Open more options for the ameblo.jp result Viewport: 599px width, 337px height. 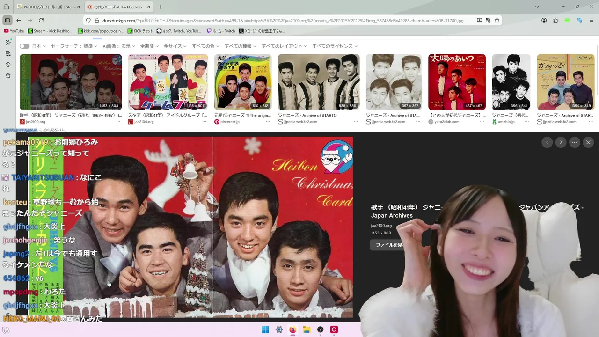tap(526, 122)
